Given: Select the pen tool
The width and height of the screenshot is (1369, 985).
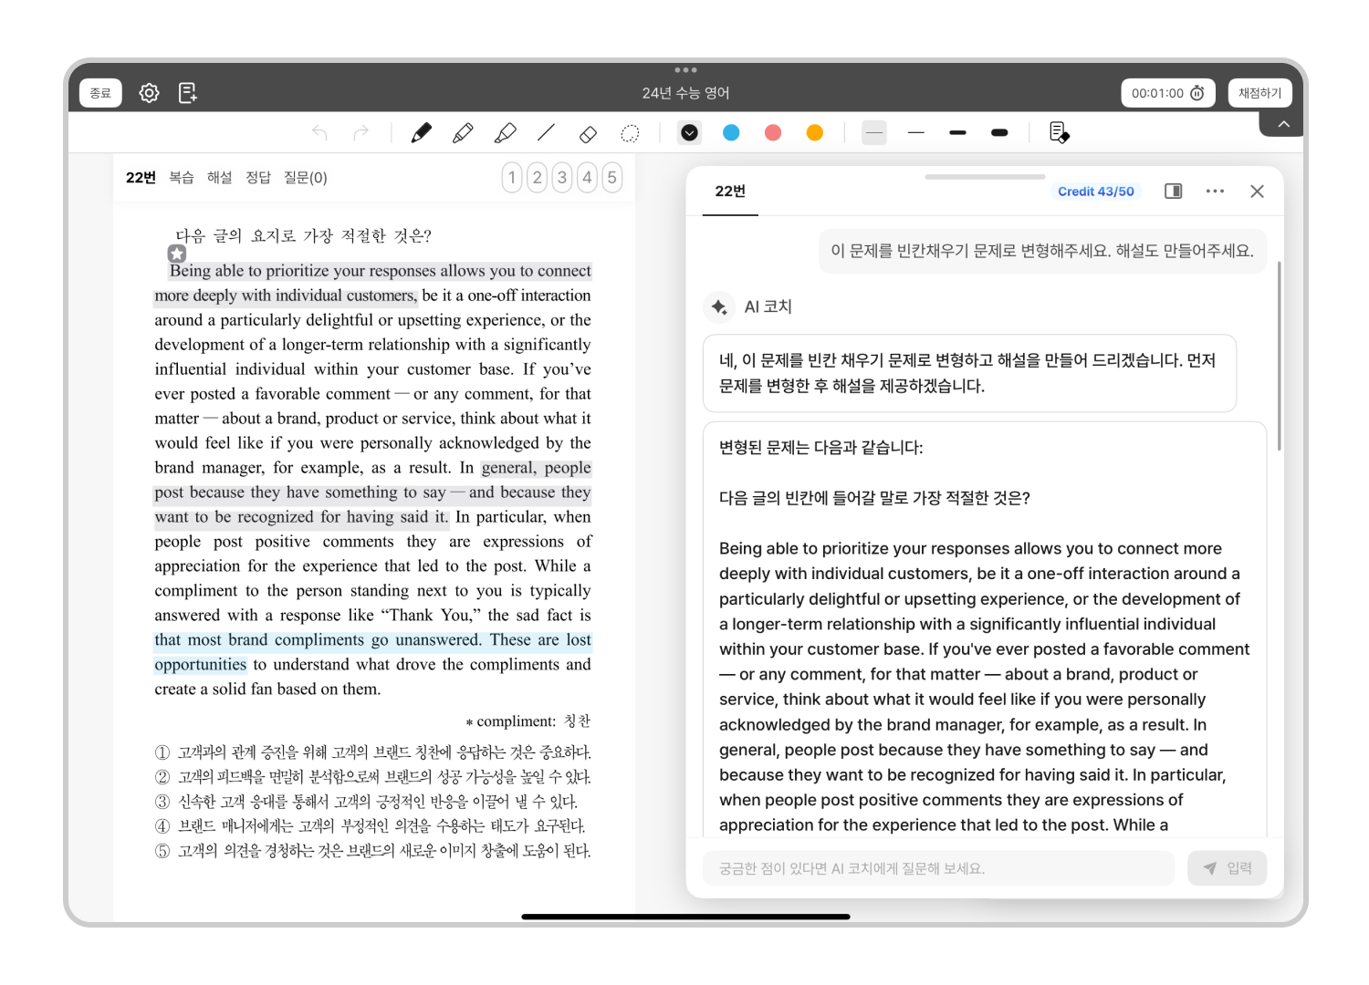Looking at the screenshot, I should point(421,133).
